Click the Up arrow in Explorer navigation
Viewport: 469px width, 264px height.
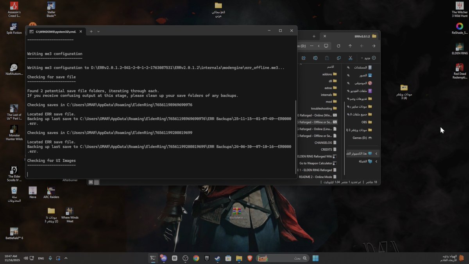(x=350, y=46)
